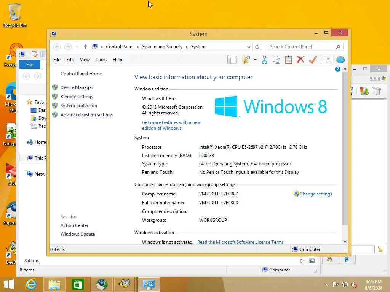This screenshot has width=390, height=292.
Task: Select Network in background Explorer tree
Action: [37, 174]
